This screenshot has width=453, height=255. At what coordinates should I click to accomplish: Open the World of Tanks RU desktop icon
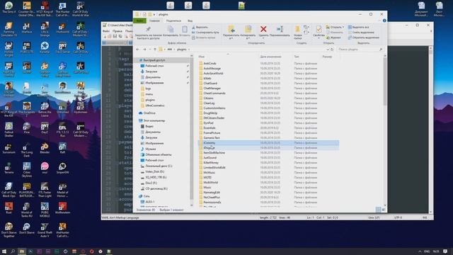[x=27, y=210]
